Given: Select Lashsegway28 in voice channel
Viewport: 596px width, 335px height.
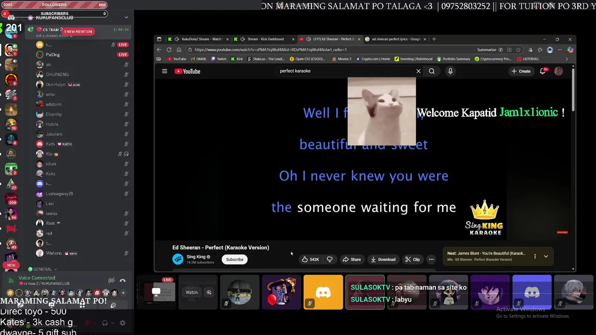Looking at the screenshot, I should [x=59, y=194].
